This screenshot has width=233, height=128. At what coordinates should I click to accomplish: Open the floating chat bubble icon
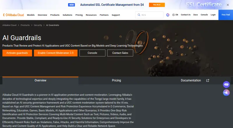[226, 84]
